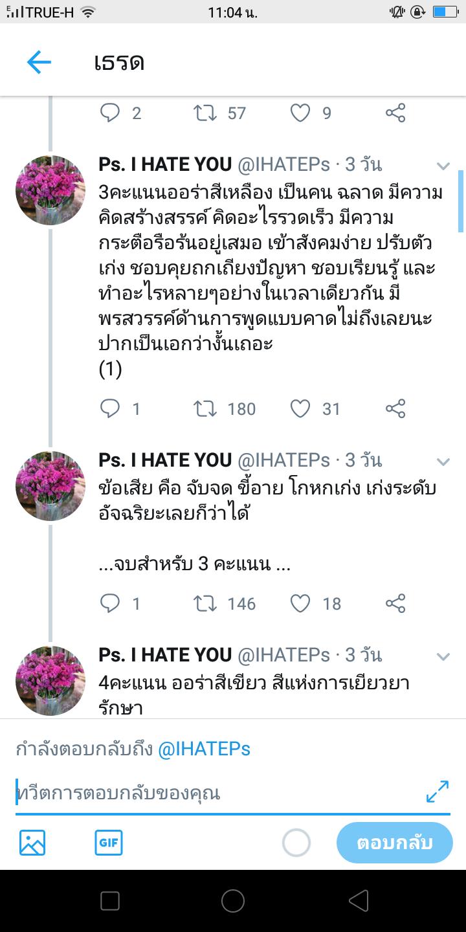Like the top tweet with 9 likes

click(300, 113)
